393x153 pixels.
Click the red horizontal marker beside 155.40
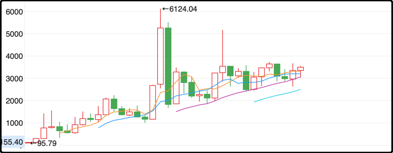coord(29,143)
